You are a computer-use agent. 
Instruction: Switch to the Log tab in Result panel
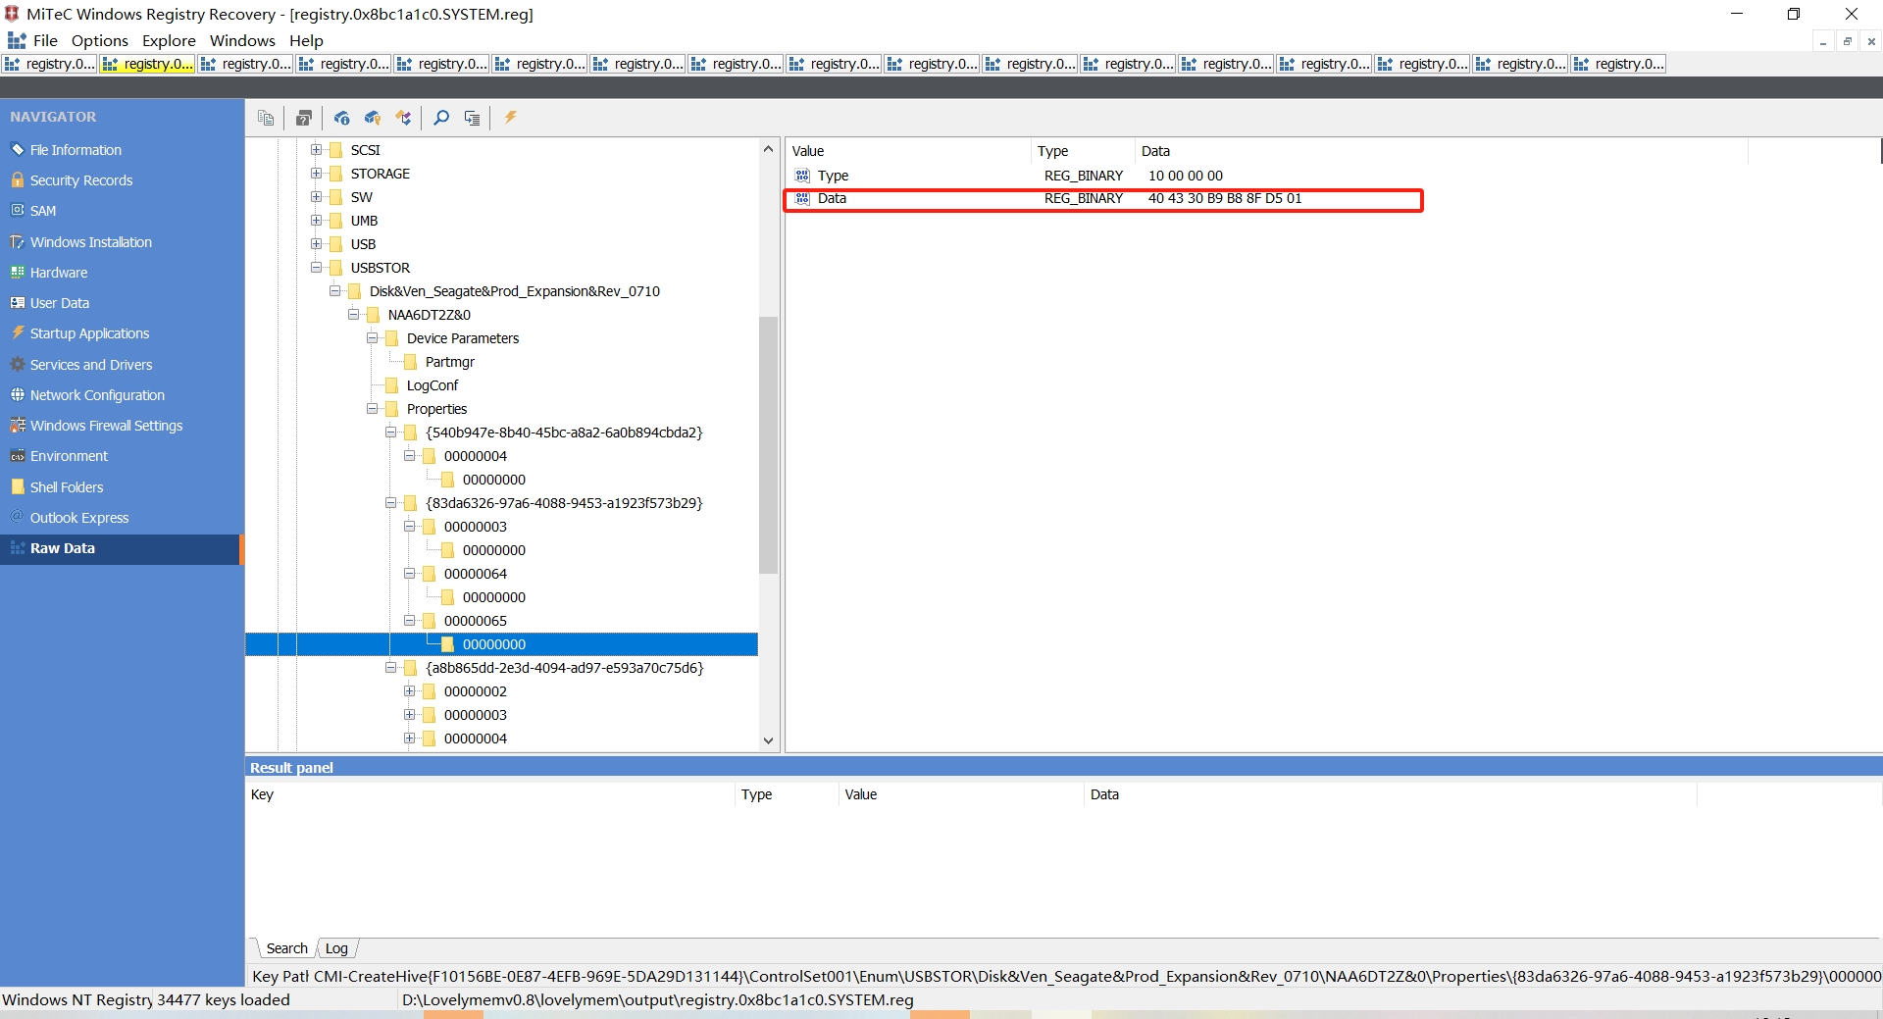(x=336, y=948)
